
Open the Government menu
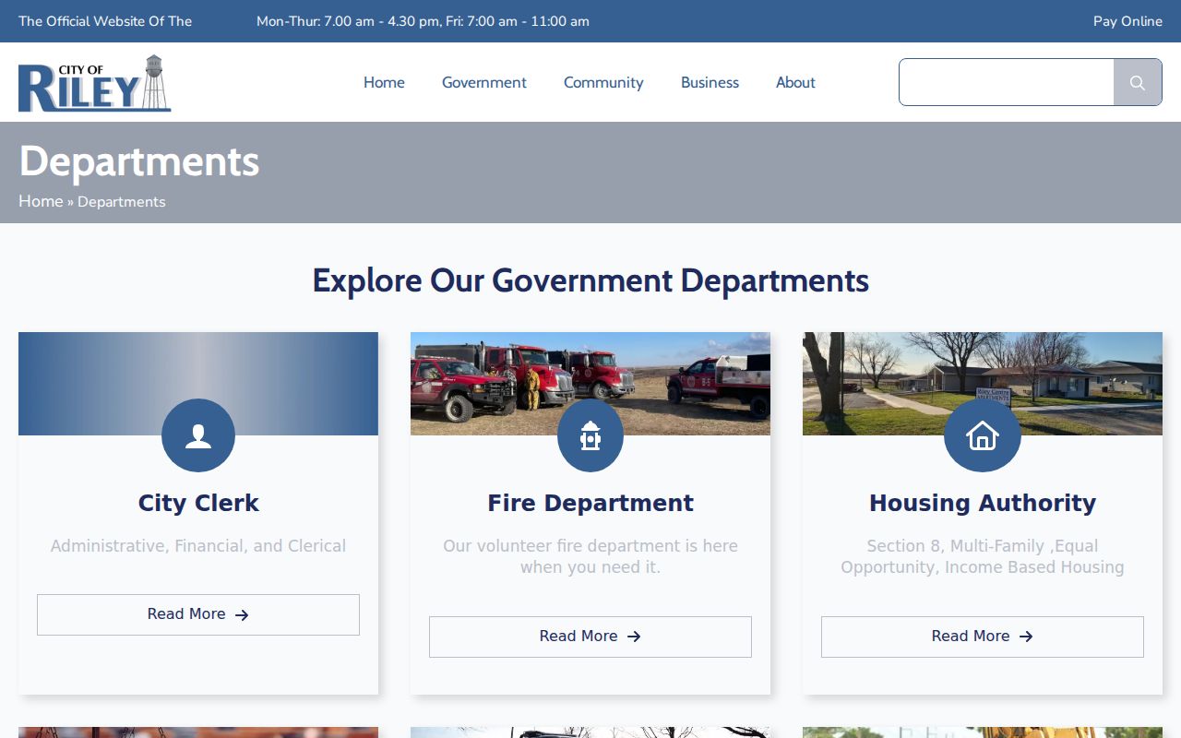[x=484, y=83]
